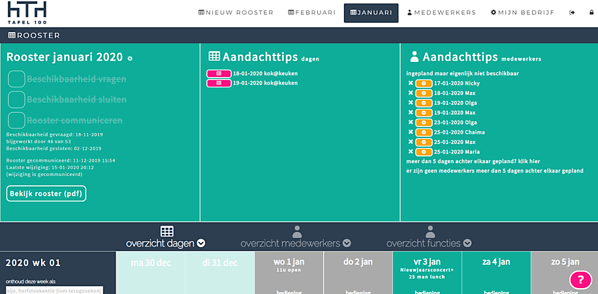Open Mijn Bedrijf settings

coord(522,12)
